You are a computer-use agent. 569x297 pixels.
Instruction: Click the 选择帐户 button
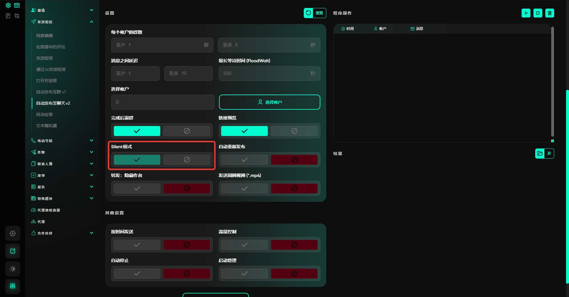pyautogui.click(x=269, y=102)
